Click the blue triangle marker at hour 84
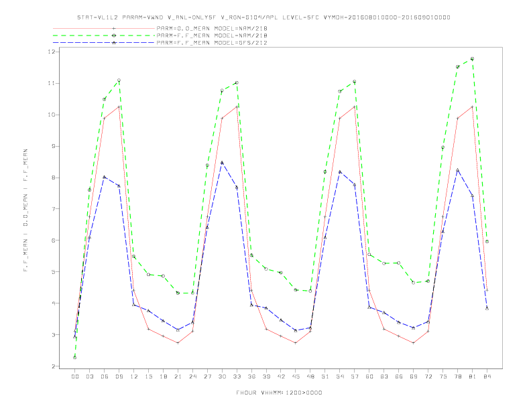 pos(487,308)
